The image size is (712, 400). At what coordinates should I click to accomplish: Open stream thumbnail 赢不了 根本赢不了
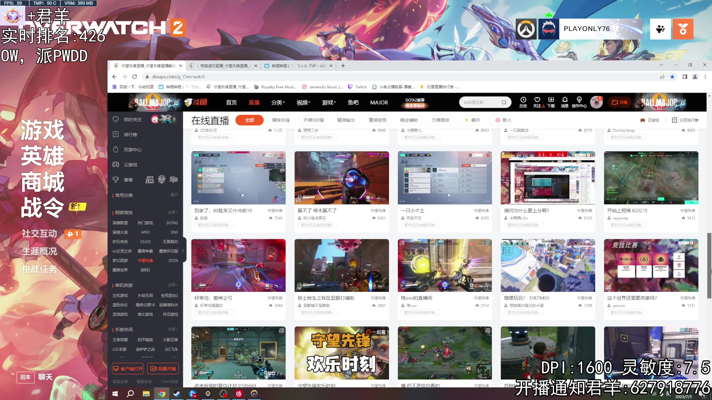point(342,178)
